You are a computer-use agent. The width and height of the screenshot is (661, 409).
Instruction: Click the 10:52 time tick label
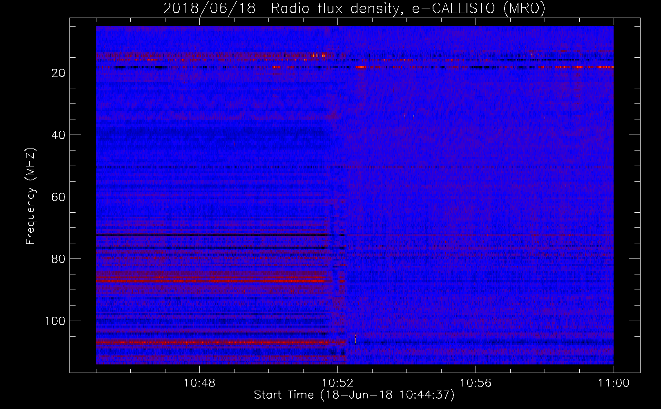(337, 383)
